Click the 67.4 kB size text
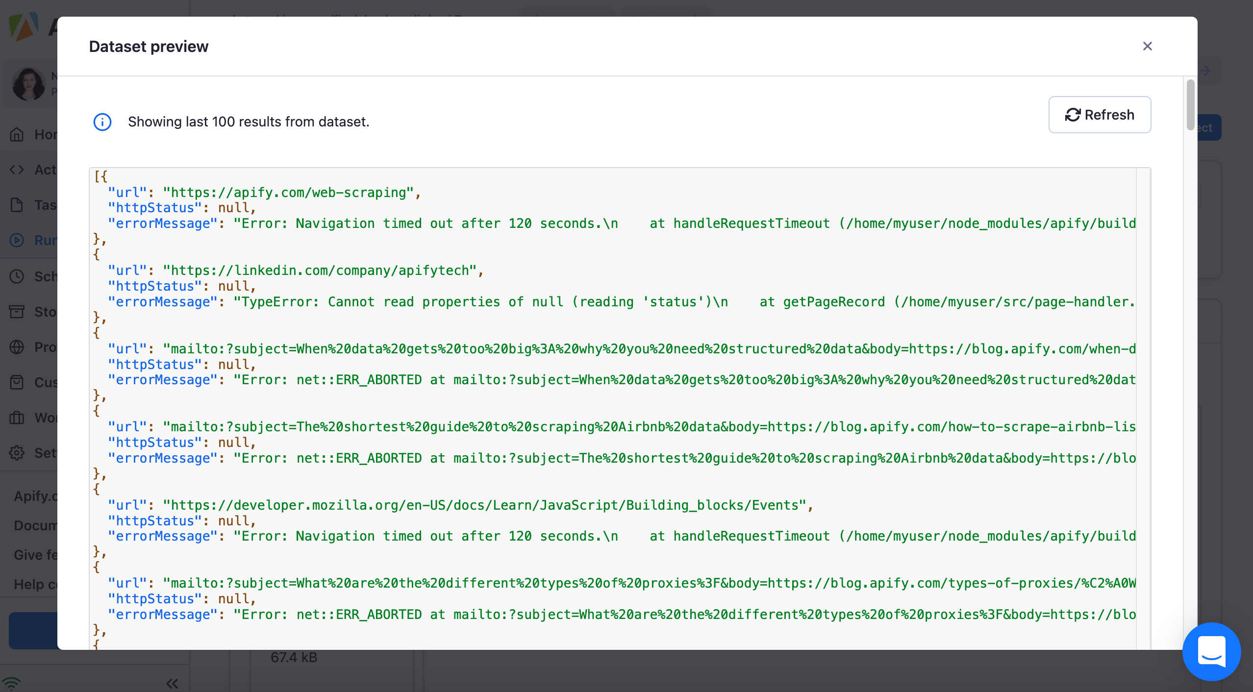Image resolution: width=1253 pixels, height=692 pixels. coord(294,658)
